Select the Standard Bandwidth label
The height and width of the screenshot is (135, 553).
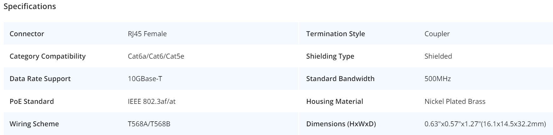341,79
